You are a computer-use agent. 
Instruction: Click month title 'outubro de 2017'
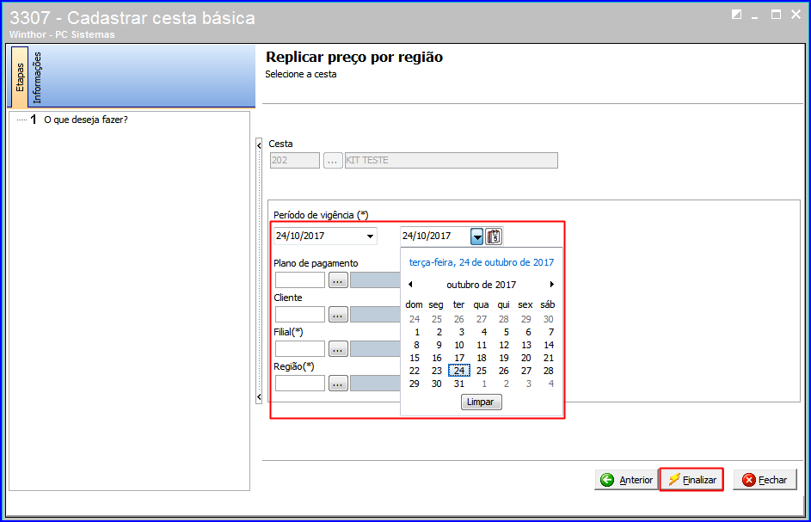(481, 285)
